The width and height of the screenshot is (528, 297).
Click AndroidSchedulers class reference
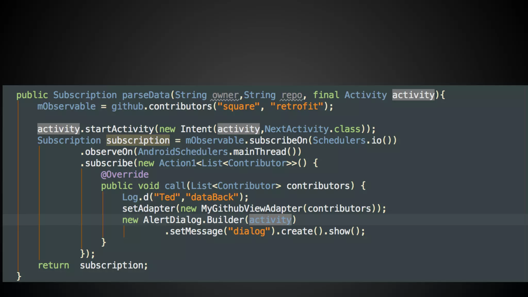(183, 152)
